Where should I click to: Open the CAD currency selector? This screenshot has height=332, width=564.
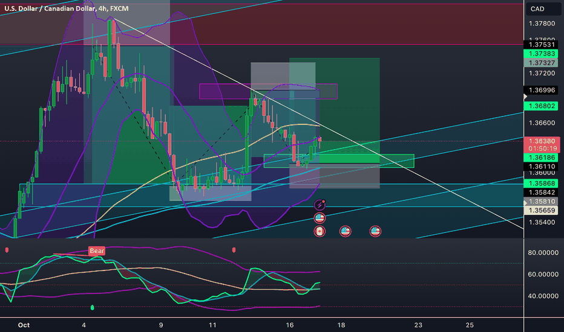point(543,9)
